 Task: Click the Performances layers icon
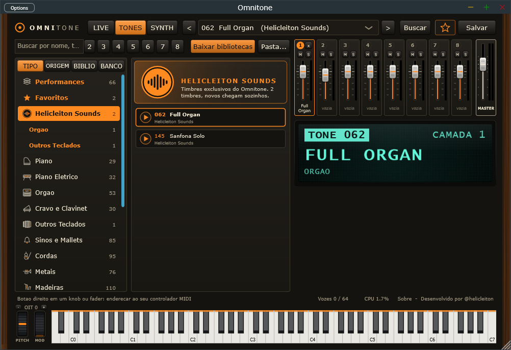27,82
